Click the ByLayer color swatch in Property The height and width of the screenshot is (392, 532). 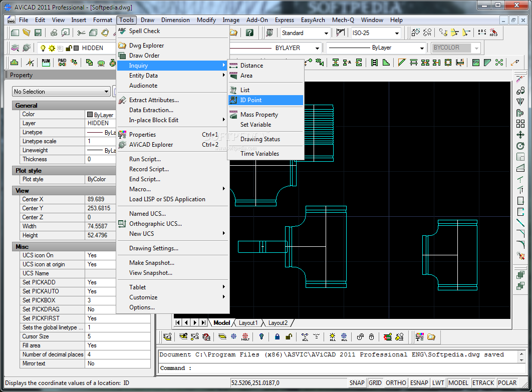point(90,115)
